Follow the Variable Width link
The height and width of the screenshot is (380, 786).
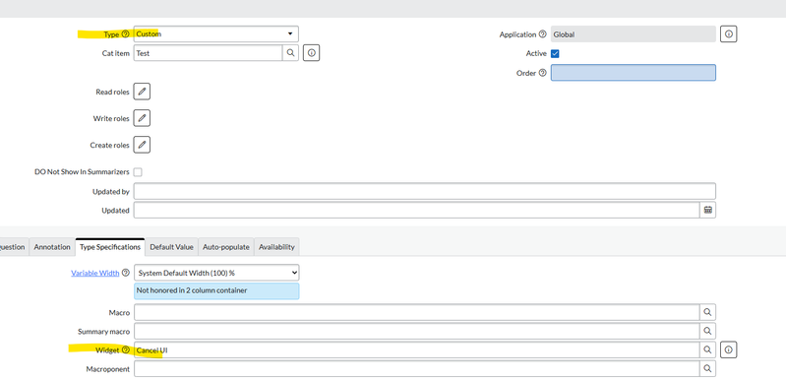[x=95, y=274]
